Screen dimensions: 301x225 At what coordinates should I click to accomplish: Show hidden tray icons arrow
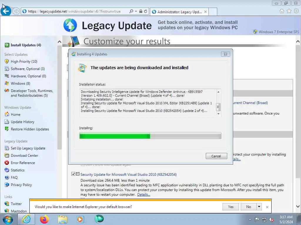click(250, 219)
